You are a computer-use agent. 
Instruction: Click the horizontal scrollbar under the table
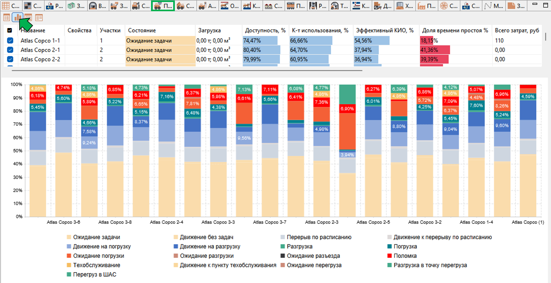(187, 71)
